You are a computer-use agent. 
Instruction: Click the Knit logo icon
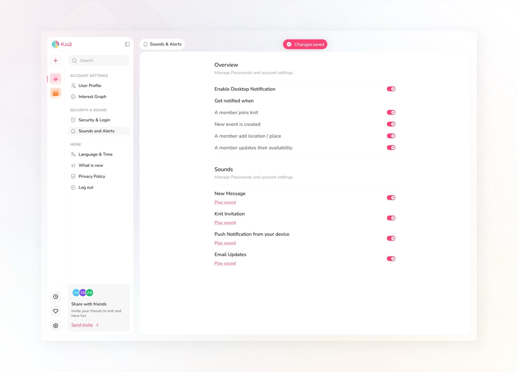(x=56, y=44)
